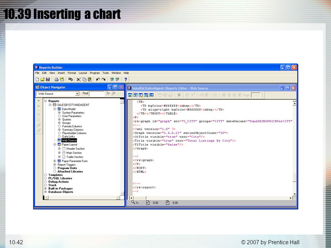Click the First Page icon in Reports Editor
Viewport: 331px width, 248px height.
click(x=223, y=95)
